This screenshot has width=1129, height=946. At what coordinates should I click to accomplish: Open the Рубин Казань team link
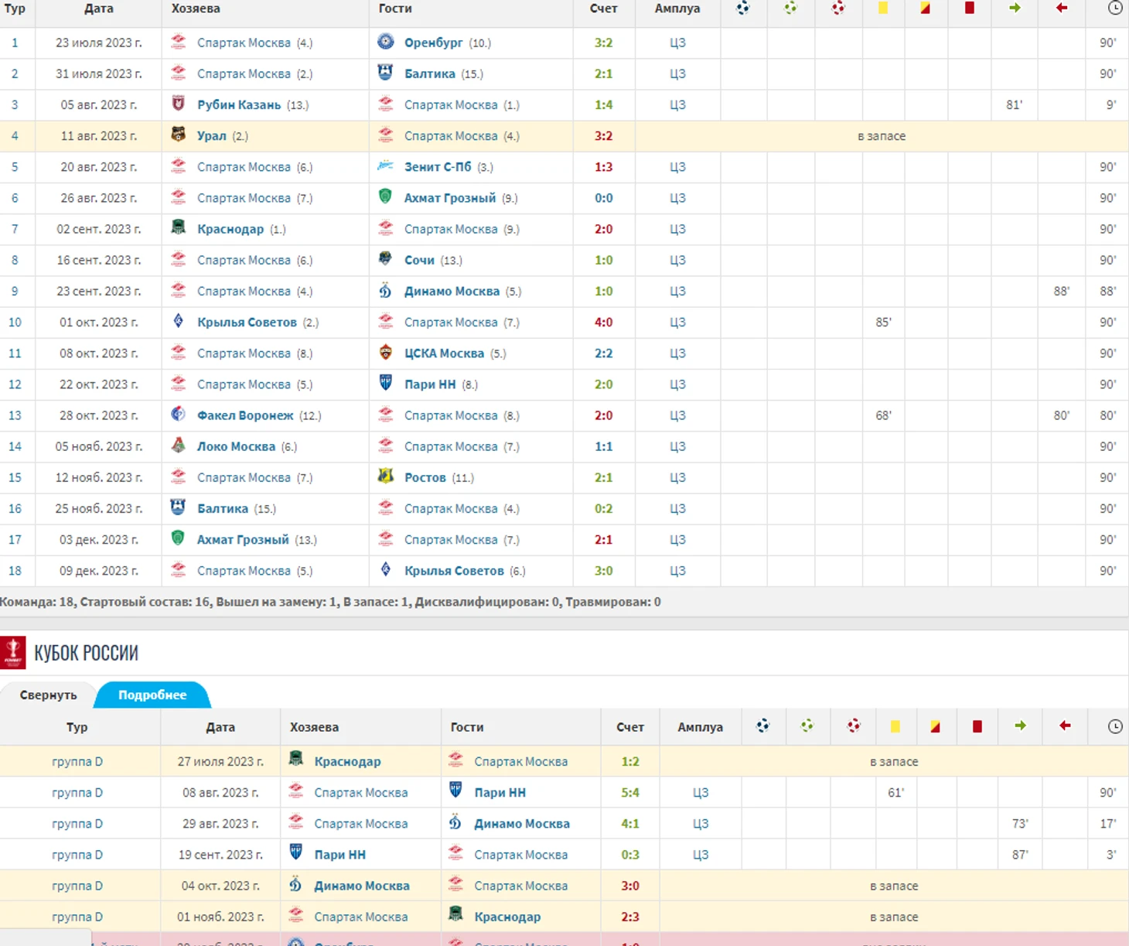pyautogui.click(x=239, y=104)
